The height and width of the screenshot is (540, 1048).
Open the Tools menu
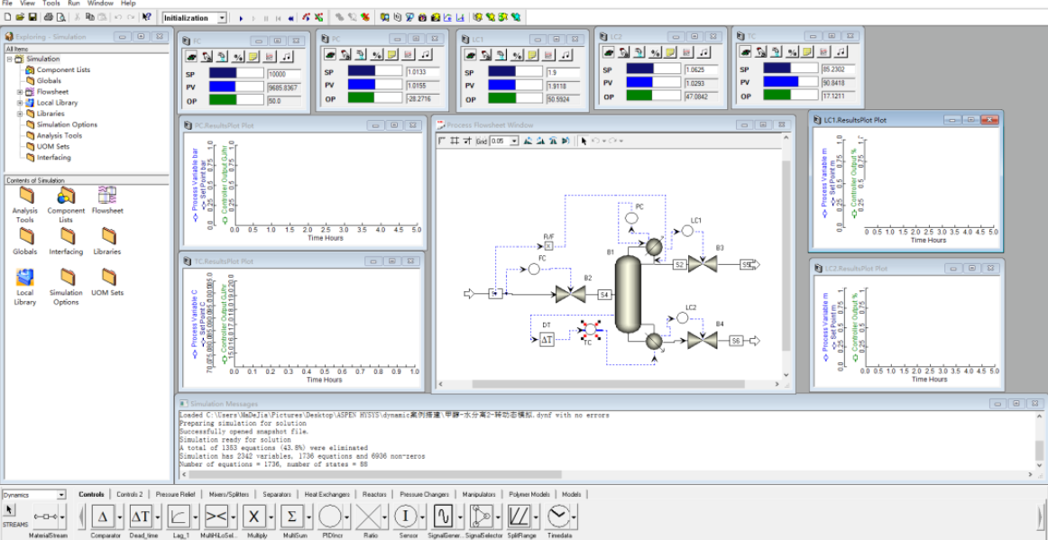click(51, 4)
